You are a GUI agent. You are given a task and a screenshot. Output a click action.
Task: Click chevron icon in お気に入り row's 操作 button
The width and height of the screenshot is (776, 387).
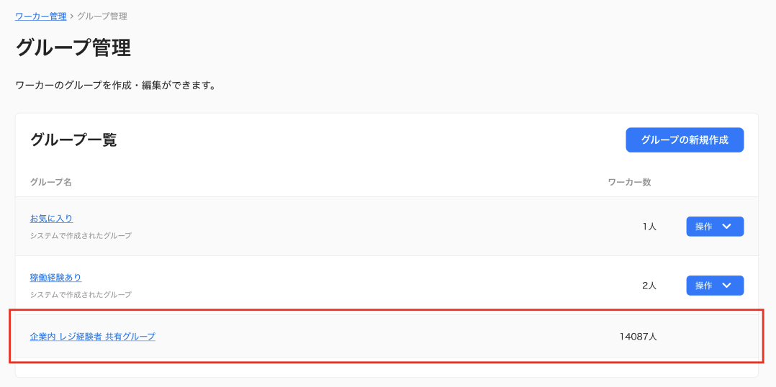pos(726,227)
